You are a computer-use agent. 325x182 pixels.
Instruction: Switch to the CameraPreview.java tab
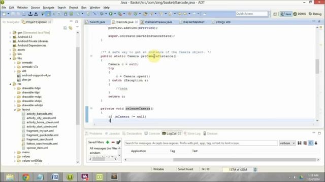[x=158, y=22]
